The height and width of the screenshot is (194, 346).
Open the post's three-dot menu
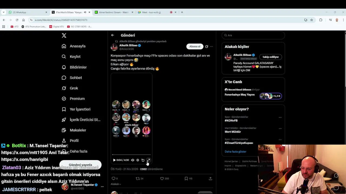211,47
